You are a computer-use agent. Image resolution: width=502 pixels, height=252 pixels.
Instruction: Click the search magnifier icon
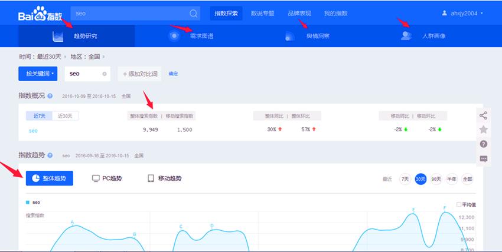tap(193, 14)
